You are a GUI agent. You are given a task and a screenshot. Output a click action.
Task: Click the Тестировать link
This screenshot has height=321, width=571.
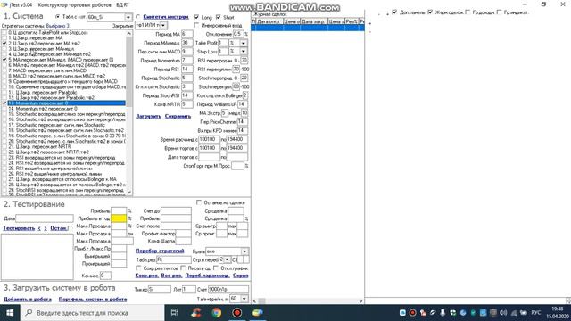19,228
